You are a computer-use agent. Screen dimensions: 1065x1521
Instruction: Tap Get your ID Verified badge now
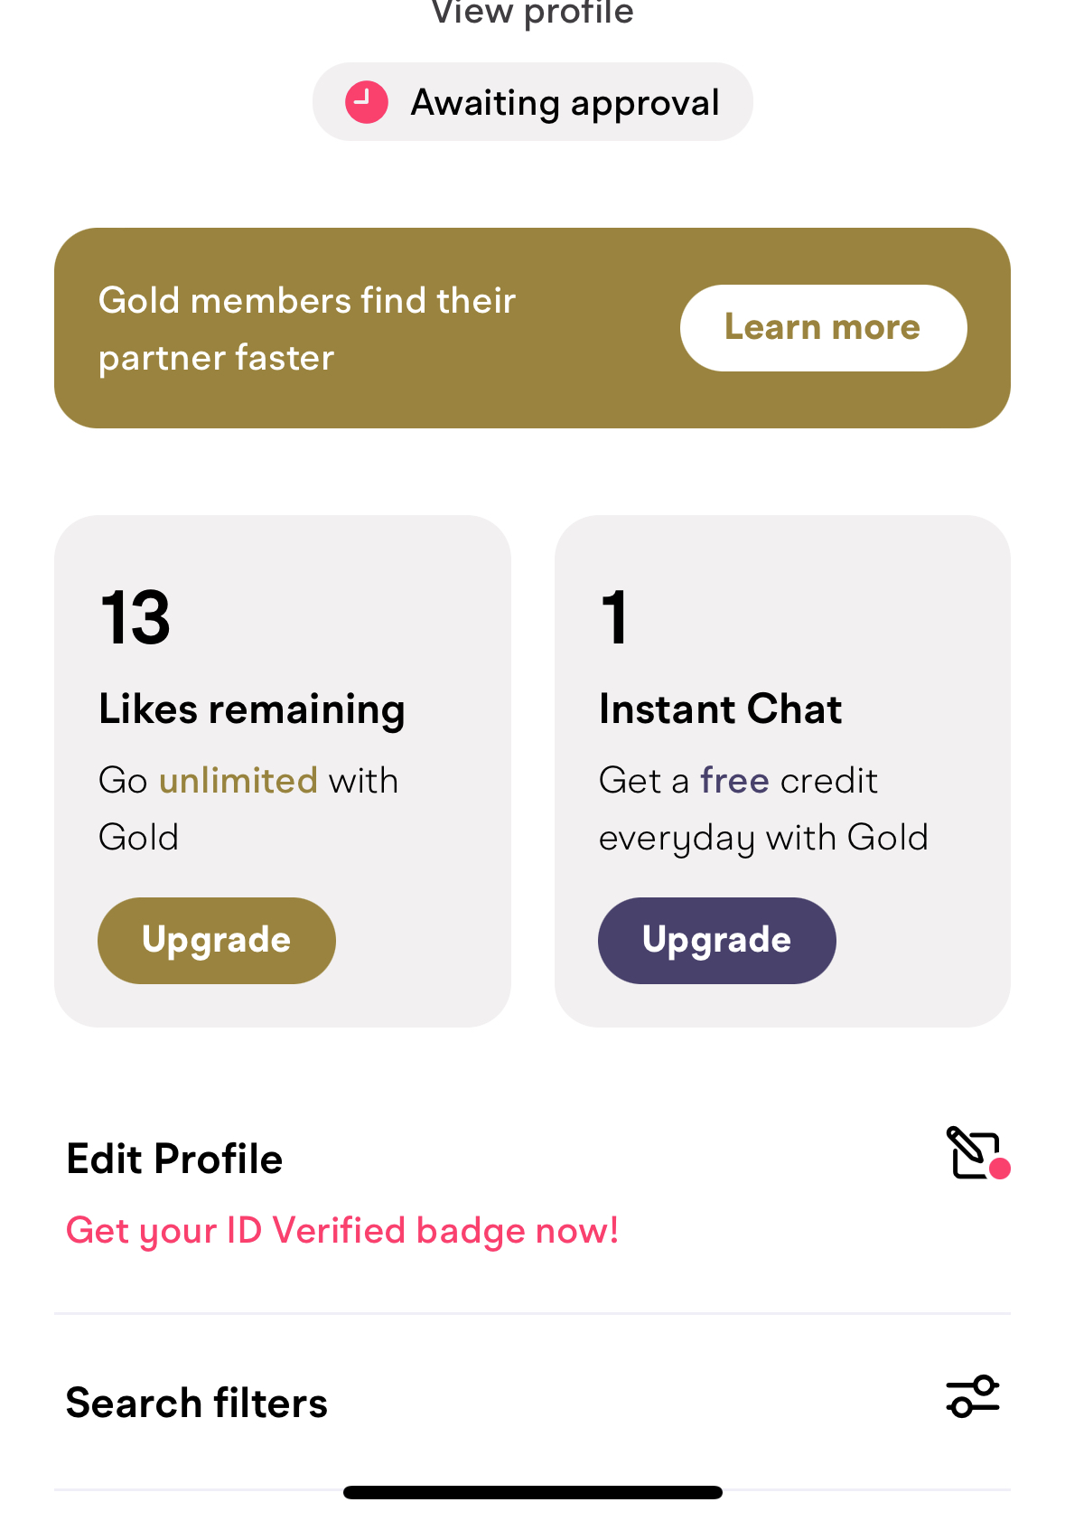click(x=342, y=1231)
